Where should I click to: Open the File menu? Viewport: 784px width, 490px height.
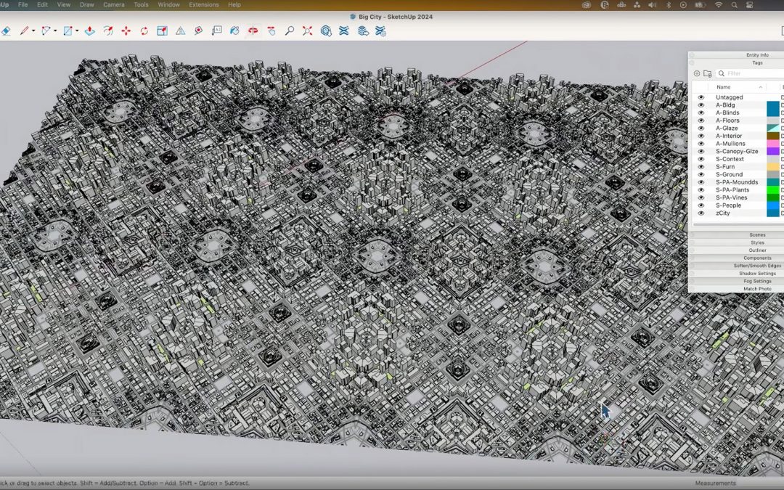tap(23, 5)
